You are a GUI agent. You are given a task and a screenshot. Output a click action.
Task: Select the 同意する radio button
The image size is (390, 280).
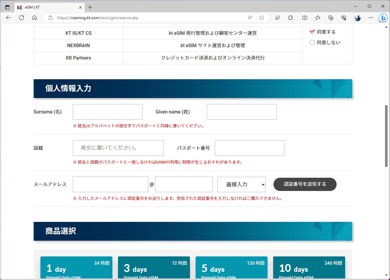(312, 32)
